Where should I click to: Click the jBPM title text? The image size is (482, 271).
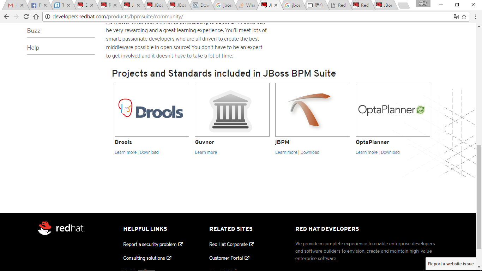point(282,142)
